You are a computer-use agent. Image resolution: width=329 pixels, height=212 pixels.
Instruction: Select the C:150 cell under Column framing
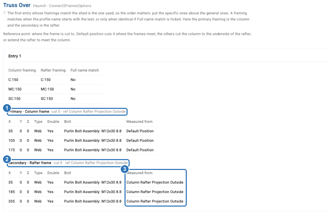(13, 80)
